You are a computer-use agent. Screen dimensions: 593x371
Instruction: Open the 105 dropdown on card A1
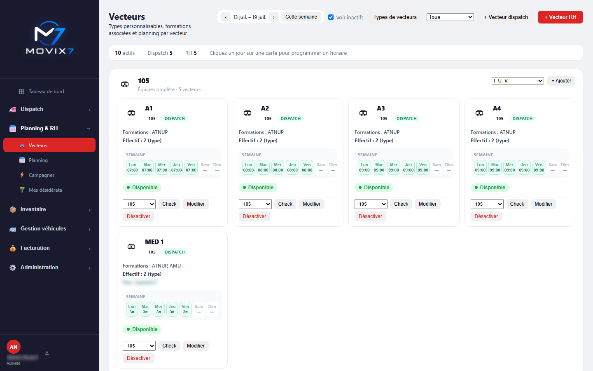point(139,204)
